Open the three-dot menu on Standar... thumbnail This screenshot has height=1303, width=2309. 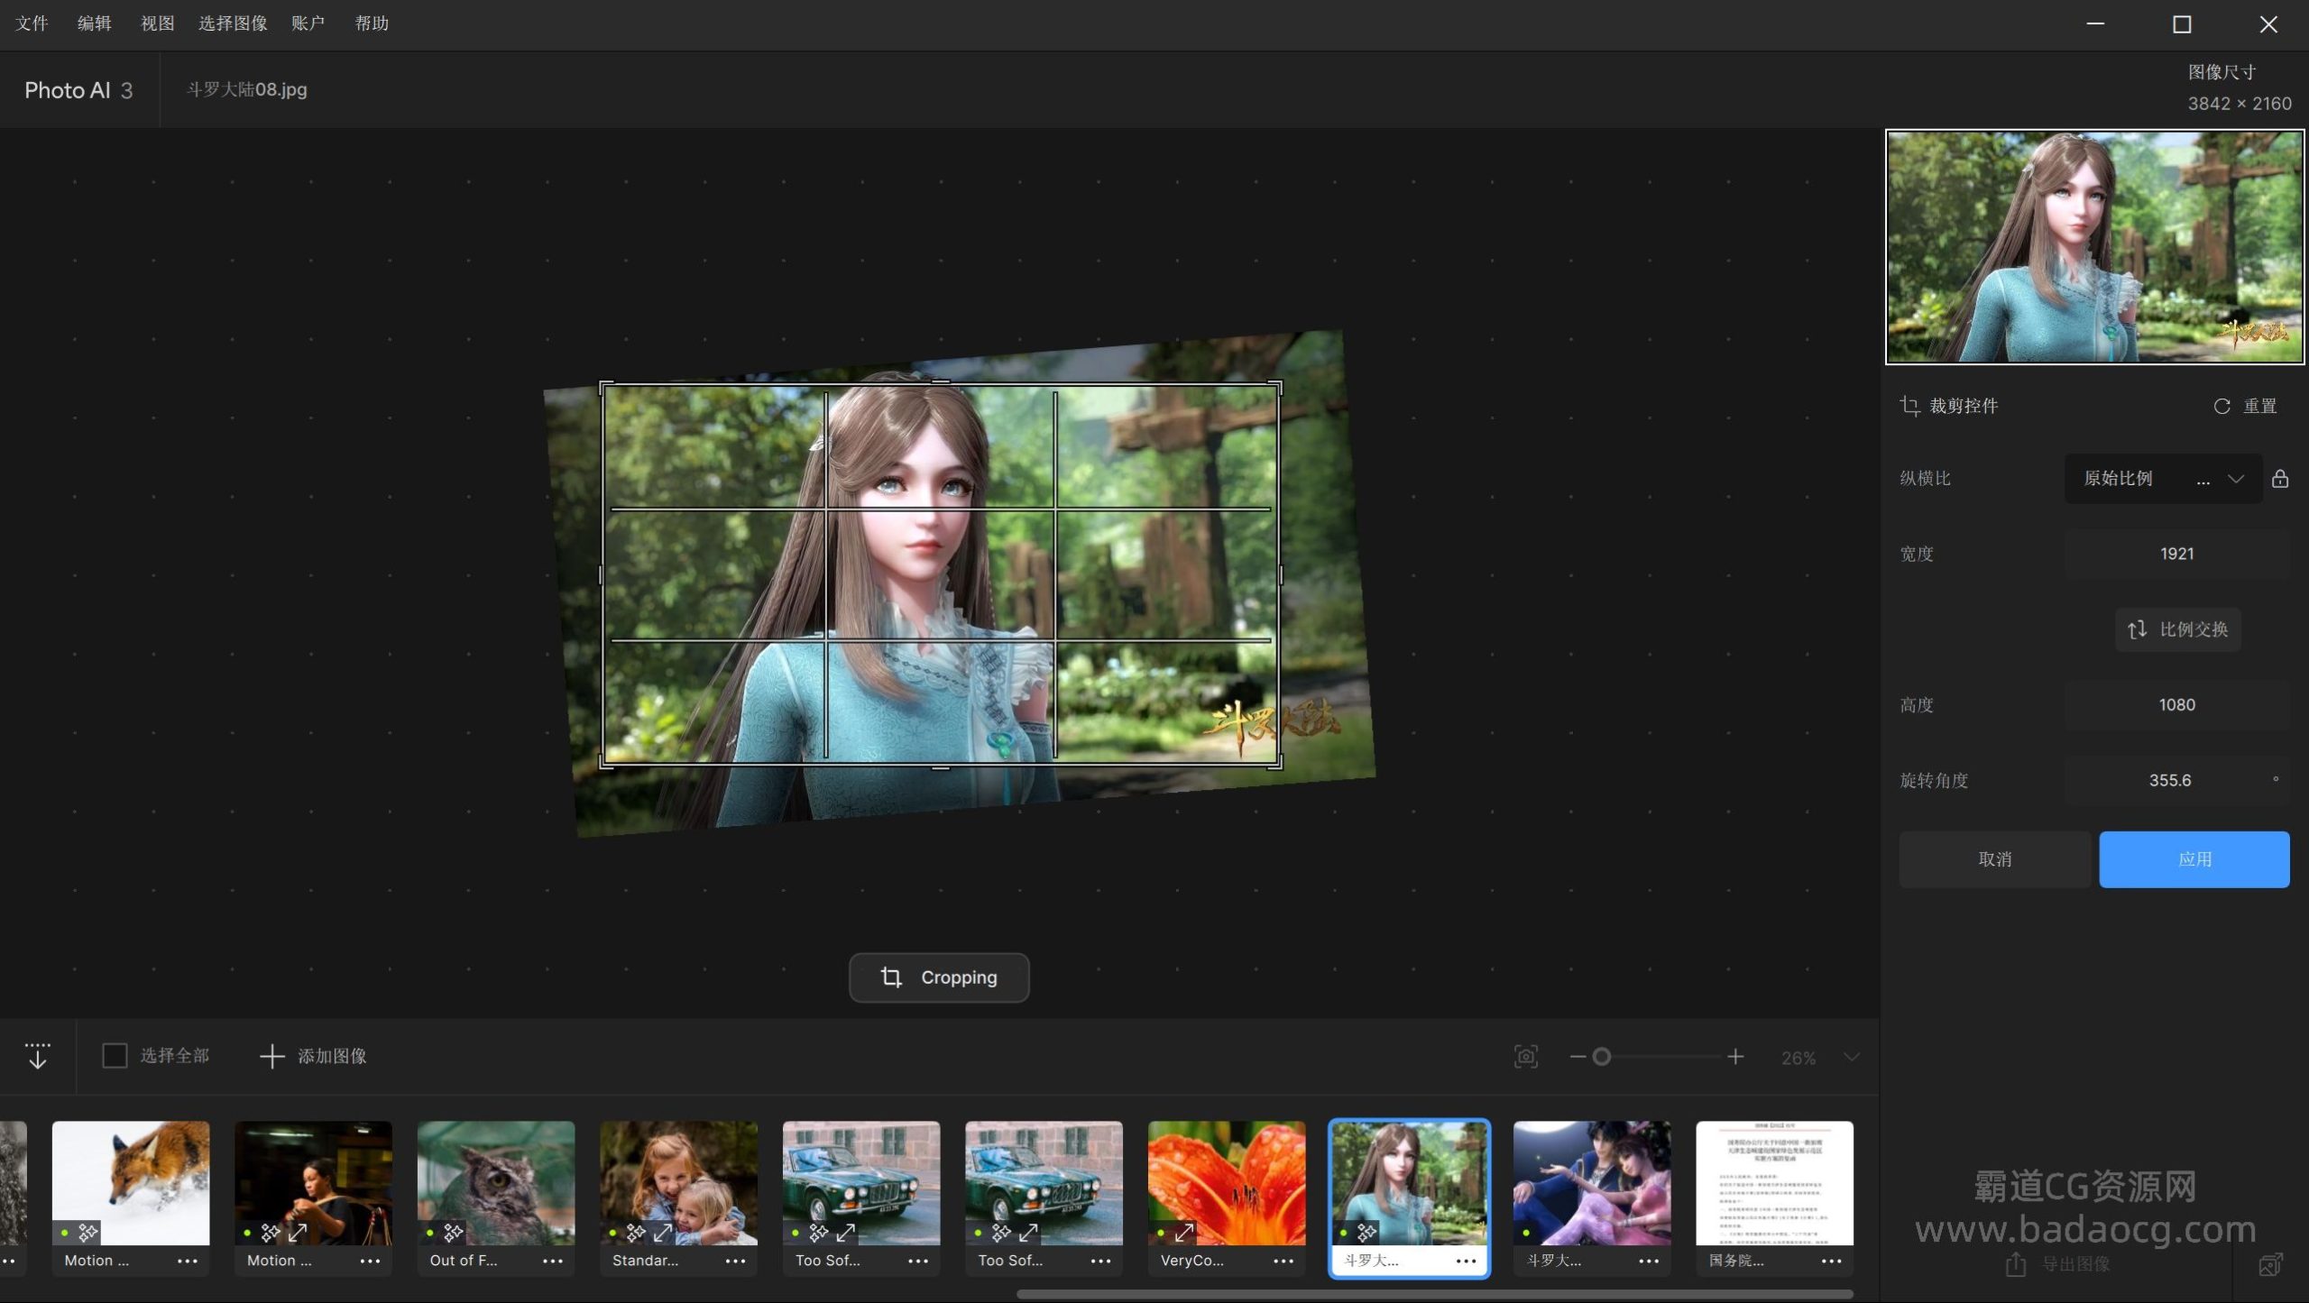click(735, 1262)
